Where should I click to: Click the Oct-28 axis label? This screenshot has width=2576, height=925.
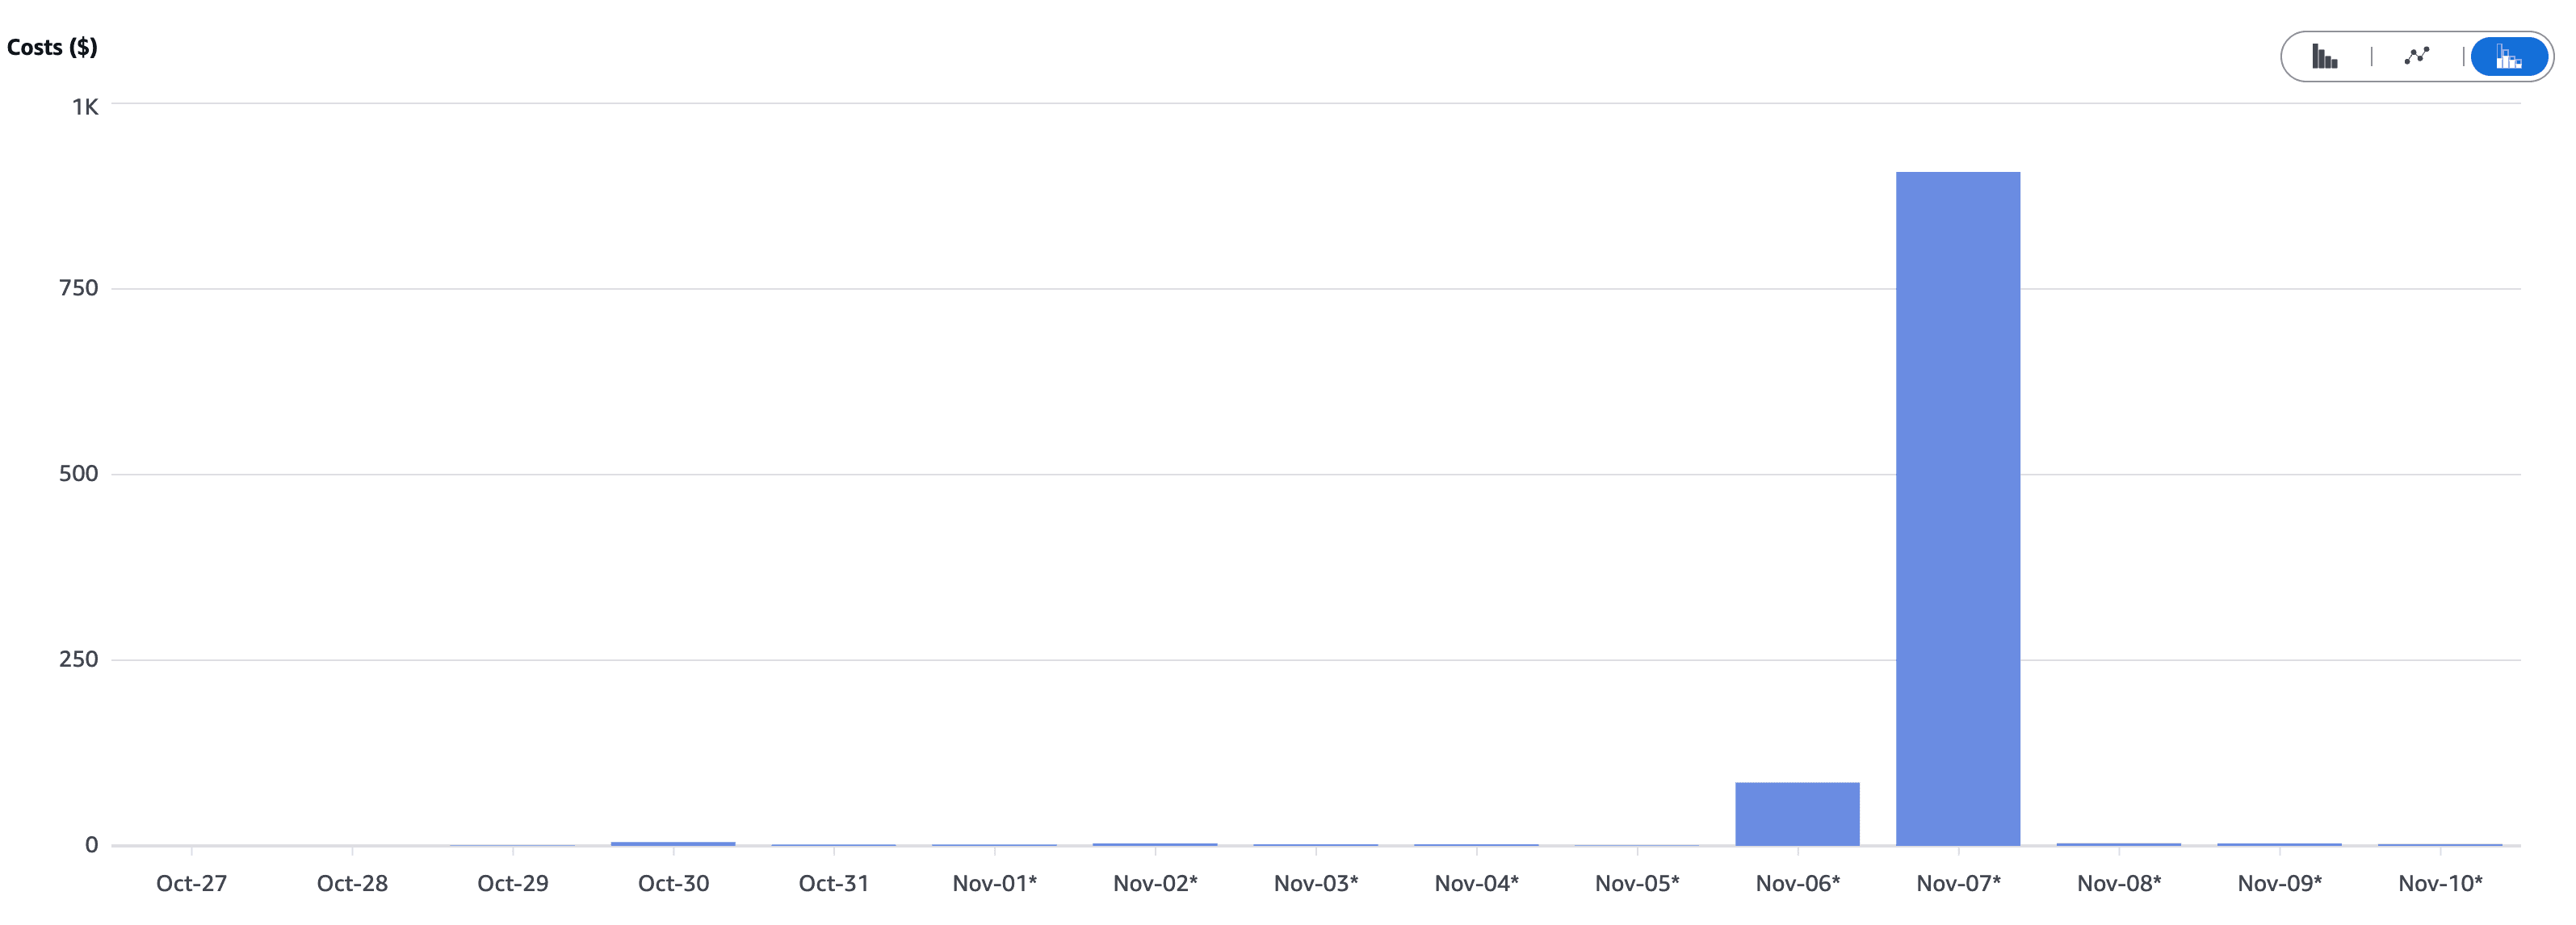click(352, 883)
